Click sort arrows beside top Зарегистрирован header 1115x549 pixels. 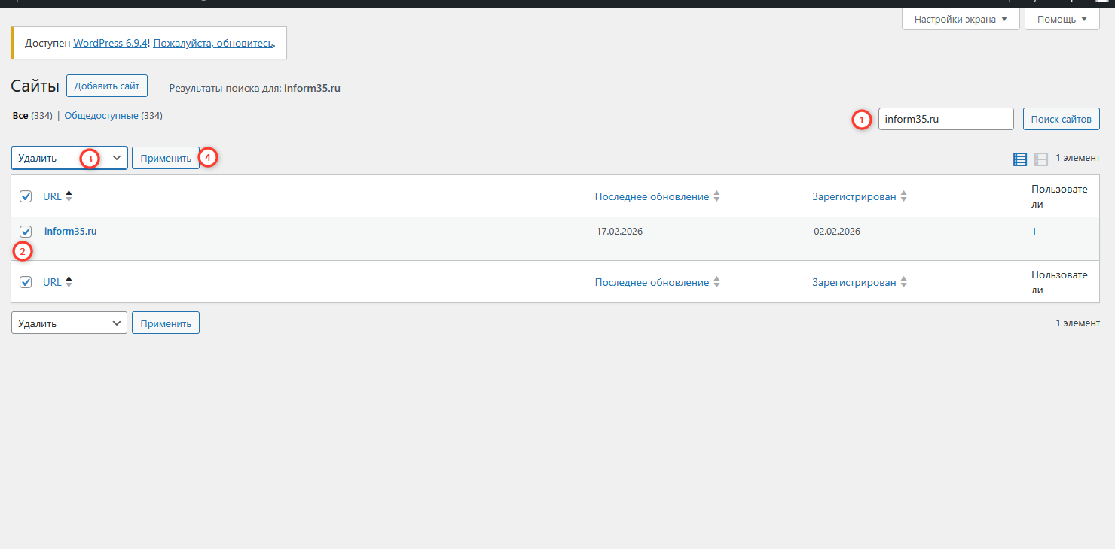(904, 196)
